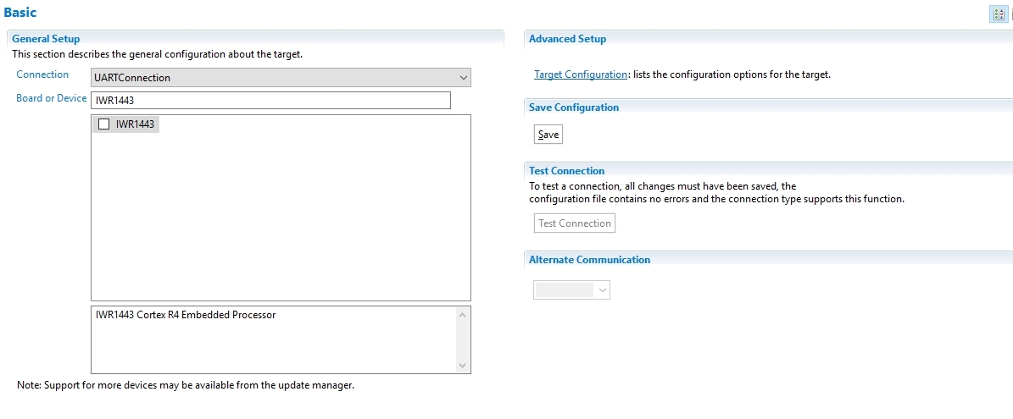Click the Save button
Screen dimensions: 1013x419
(548, 135)
